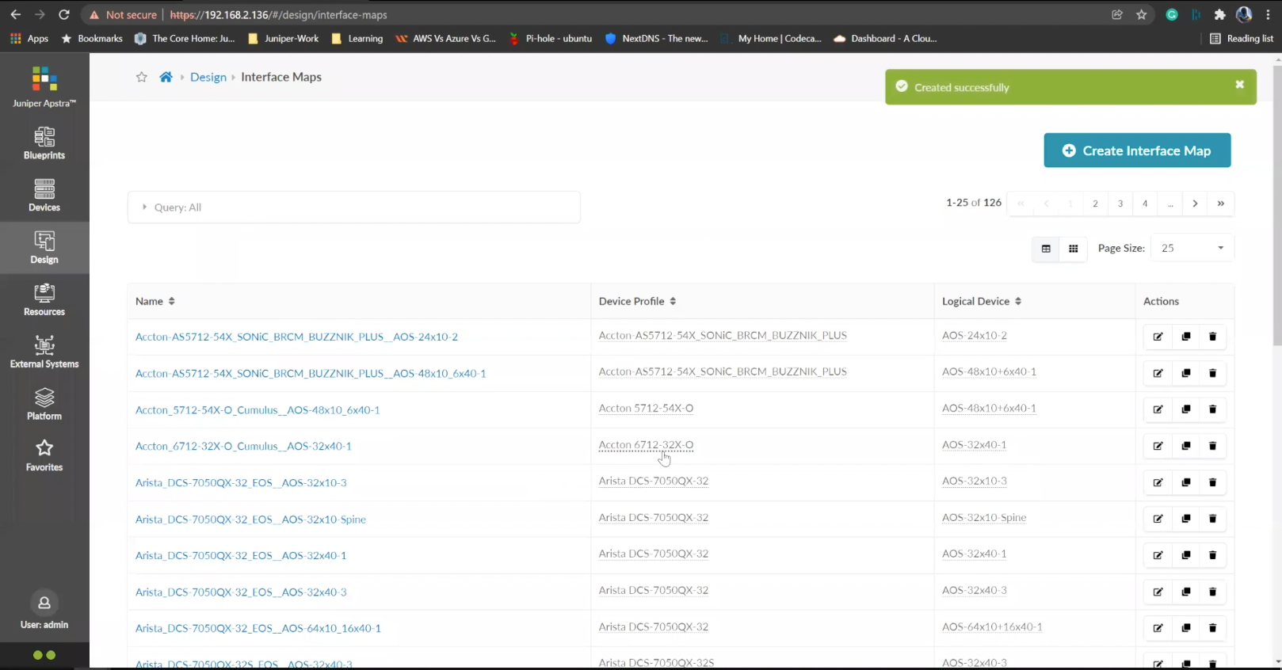Image resolution: width=1282 pixels, height=670 pixels.
Task: Clone the Accton_5712-54X-O_Cumulus interface map
Action: click(1185, 409)
